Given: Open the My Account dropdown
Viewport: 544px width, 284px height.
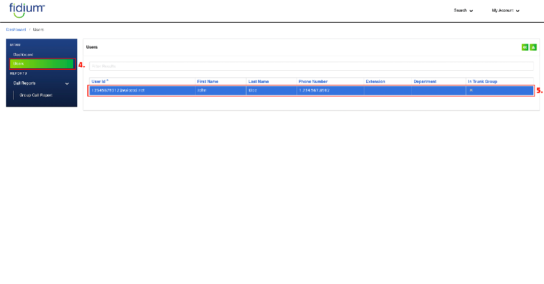Looking at the screenshot, I should [505, 11].
